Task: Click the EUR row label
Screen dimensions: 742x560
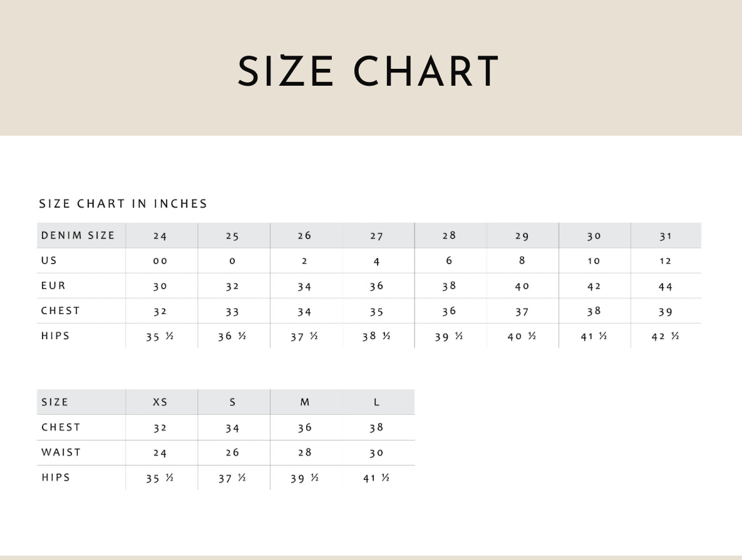Action: pos(53,286)
